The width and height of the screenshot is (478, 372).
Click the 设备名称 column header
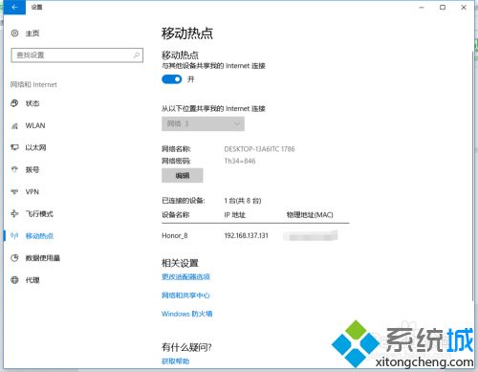[176, 214]
